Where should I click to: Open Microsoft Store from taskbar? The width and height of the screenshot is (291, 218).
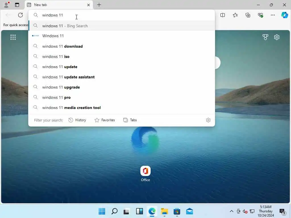pyautogui.click(x=177, y=211)
